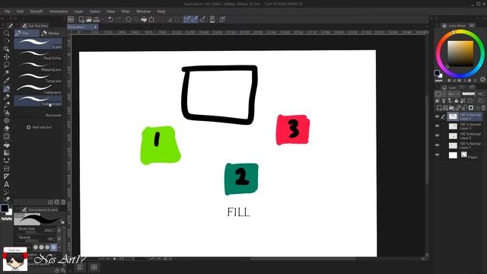
Task: Select the Eraser tool
Action: coord(6,129)
